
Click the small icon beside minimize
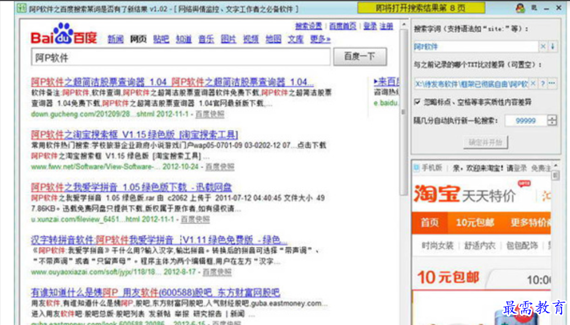(534, 8)
